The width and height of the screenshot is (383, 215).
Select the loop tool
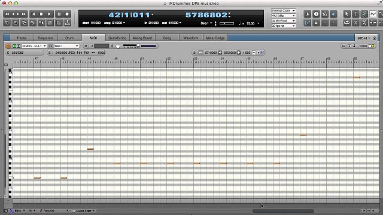click(346, 23)
